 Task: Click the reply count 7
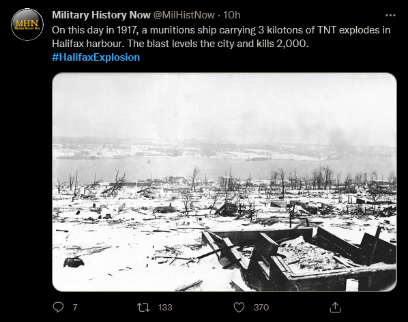[75, 308]
